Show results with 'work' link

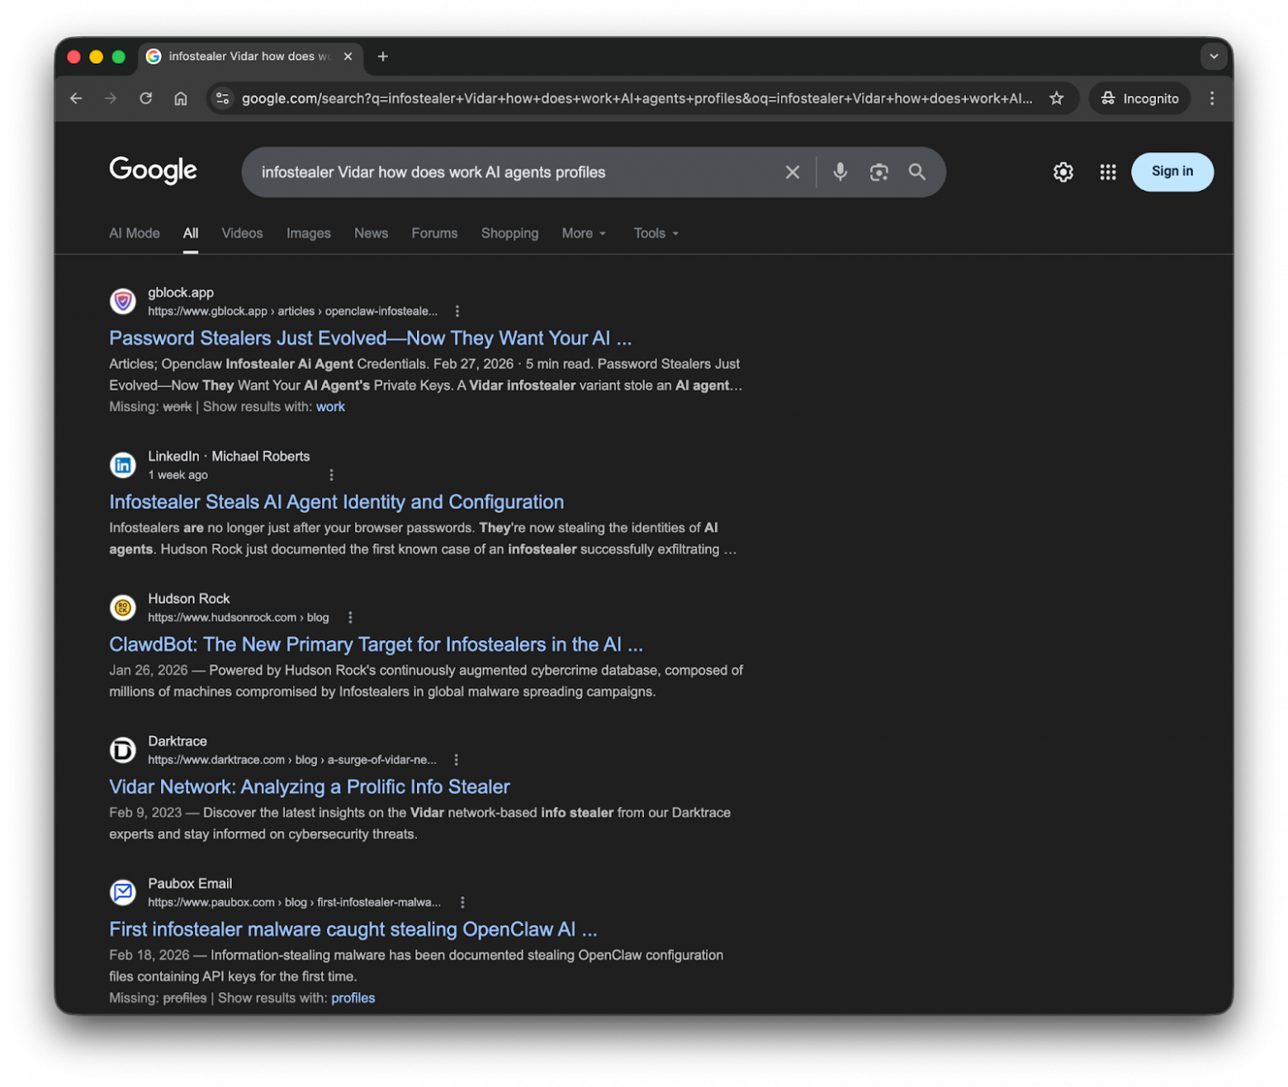pyautogui.click(x=330, y=407)
